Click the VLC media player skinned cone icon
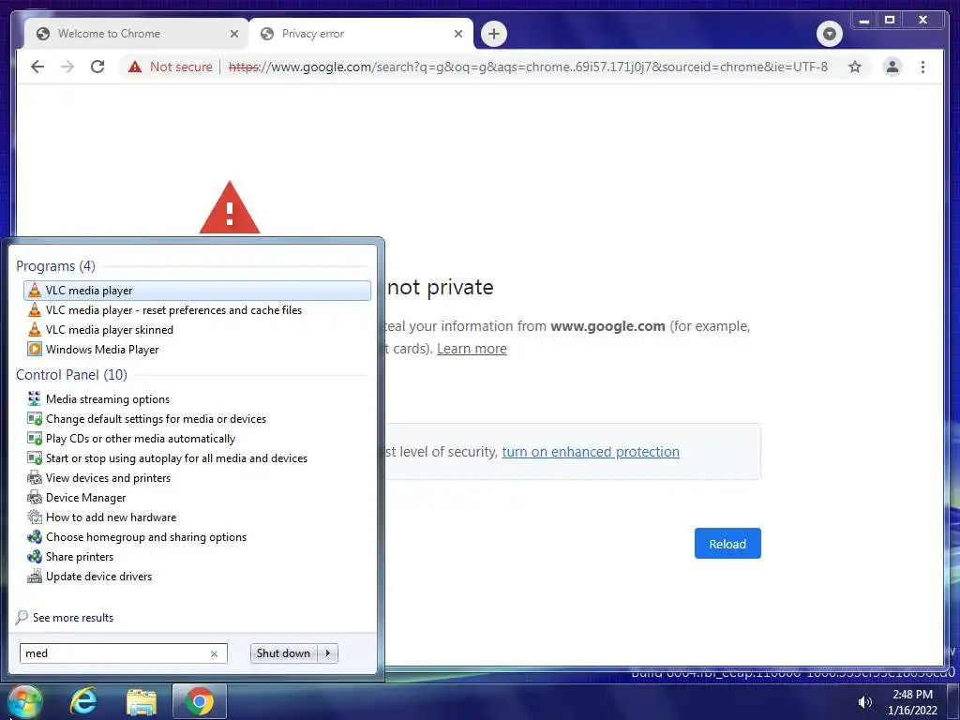 pyautogui.click(x=35, y=329)
